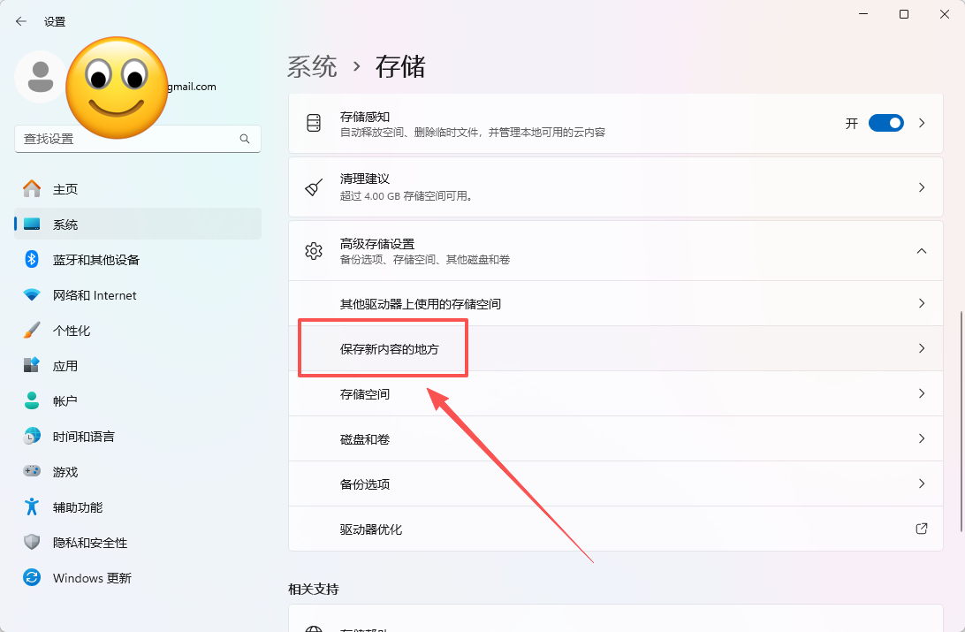Open Network and Internet (网络和 Internet) settings
The width and height of the screenshot is (965, 632).
[x=95, y=295]
